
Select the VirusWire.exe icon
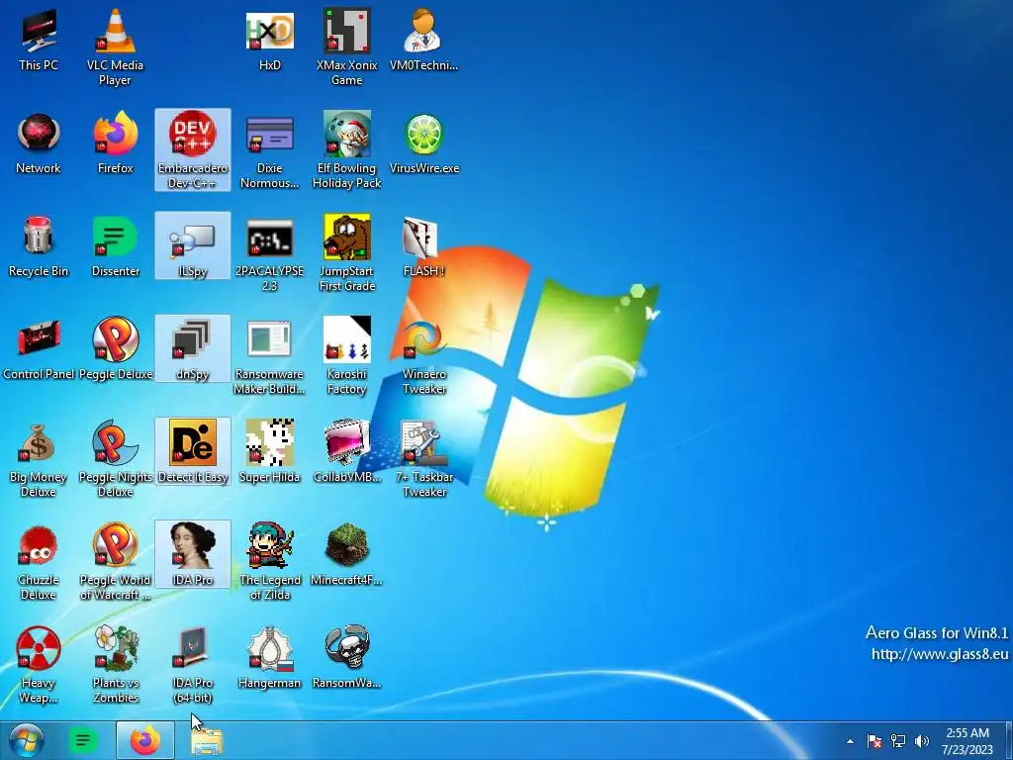[423, 143]
